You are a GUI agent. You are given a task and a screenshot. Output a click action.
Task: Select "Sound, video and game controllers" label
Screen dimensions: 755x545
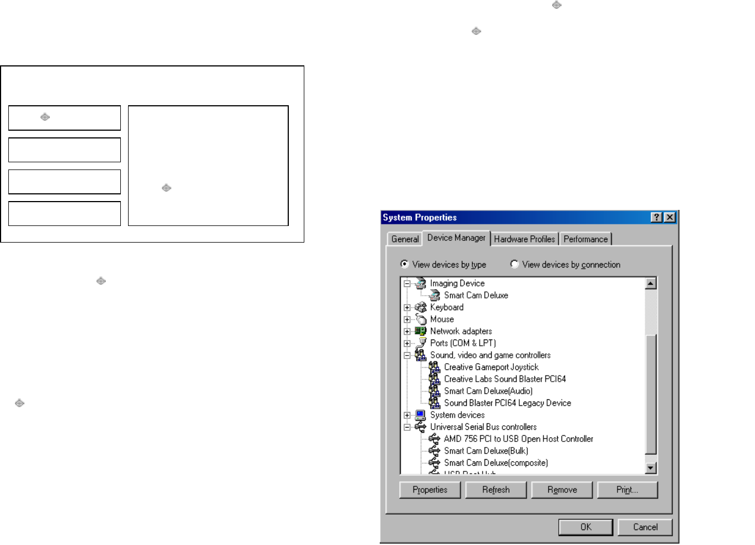491,355
